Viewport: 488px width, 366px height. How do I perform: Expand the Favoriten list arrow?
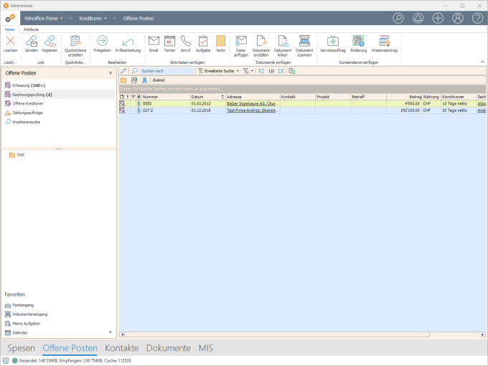point(110,332)
